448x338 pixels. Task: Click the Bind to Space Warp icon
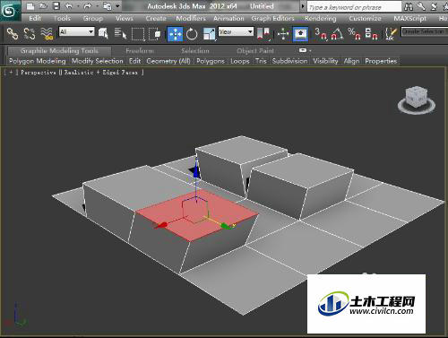point(47,33)
